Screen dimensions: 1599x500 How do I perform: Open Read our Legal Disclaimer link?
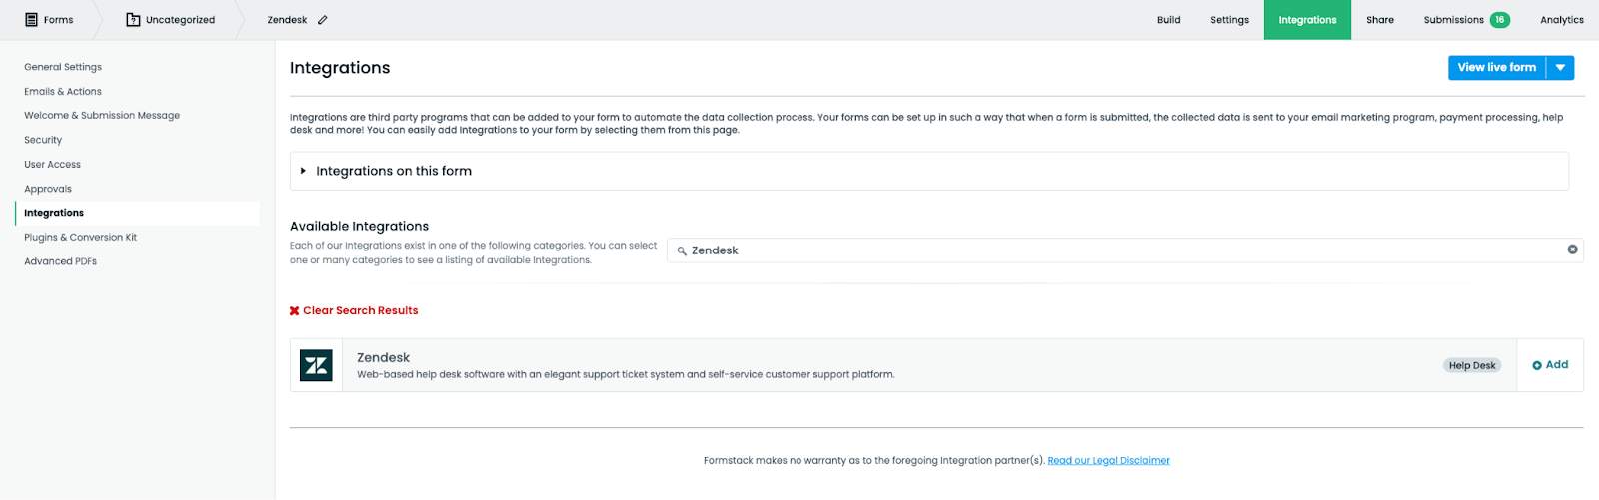point(1108,461)
